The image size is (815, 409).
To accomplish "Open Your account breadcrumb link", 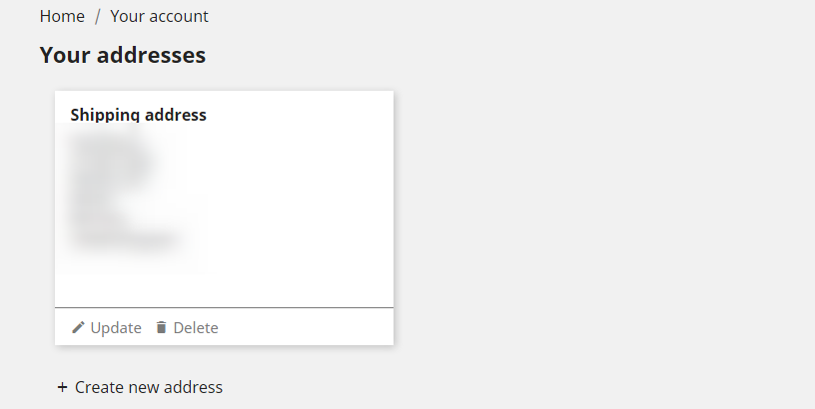I will click(159, 16).
